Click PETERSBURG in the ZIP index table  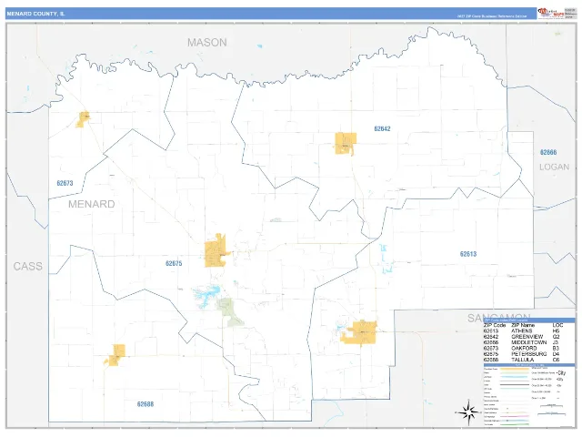click(x=529, y=354)
